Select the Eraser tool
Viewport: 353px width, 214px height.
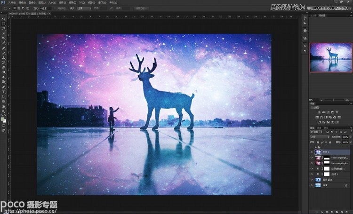click(x=3, y=68)
